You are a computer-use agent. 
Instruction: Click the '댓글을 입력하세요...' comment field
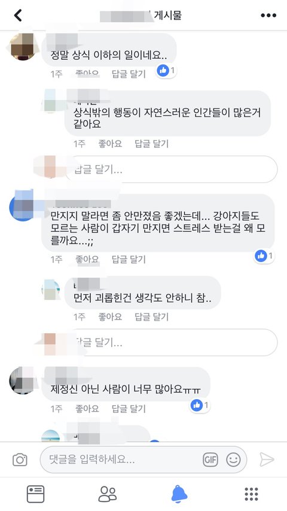coord(143,460)
